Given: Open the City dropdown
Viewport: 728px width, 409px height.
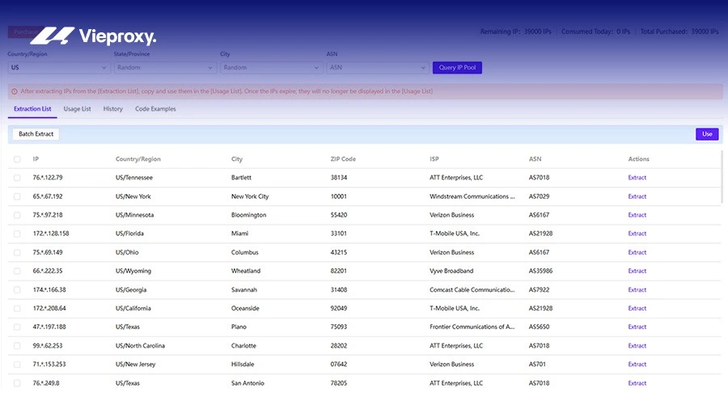Looking at the screenshot, I should point(272,68).
